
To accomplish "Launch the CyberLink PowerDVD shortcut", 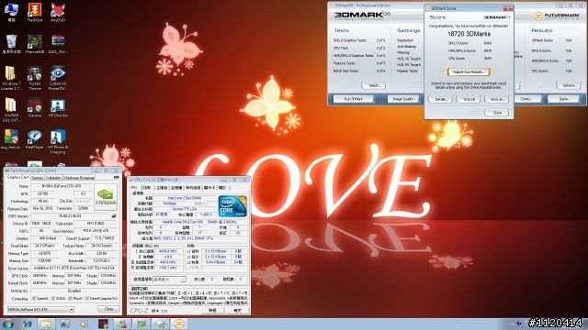I will pos(58,78).
